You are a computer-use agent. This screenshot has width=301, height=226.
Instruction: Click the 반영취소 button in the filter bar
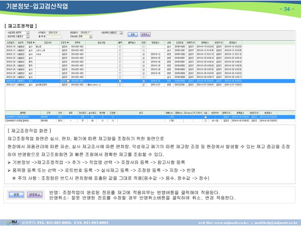tap(145, 35)
